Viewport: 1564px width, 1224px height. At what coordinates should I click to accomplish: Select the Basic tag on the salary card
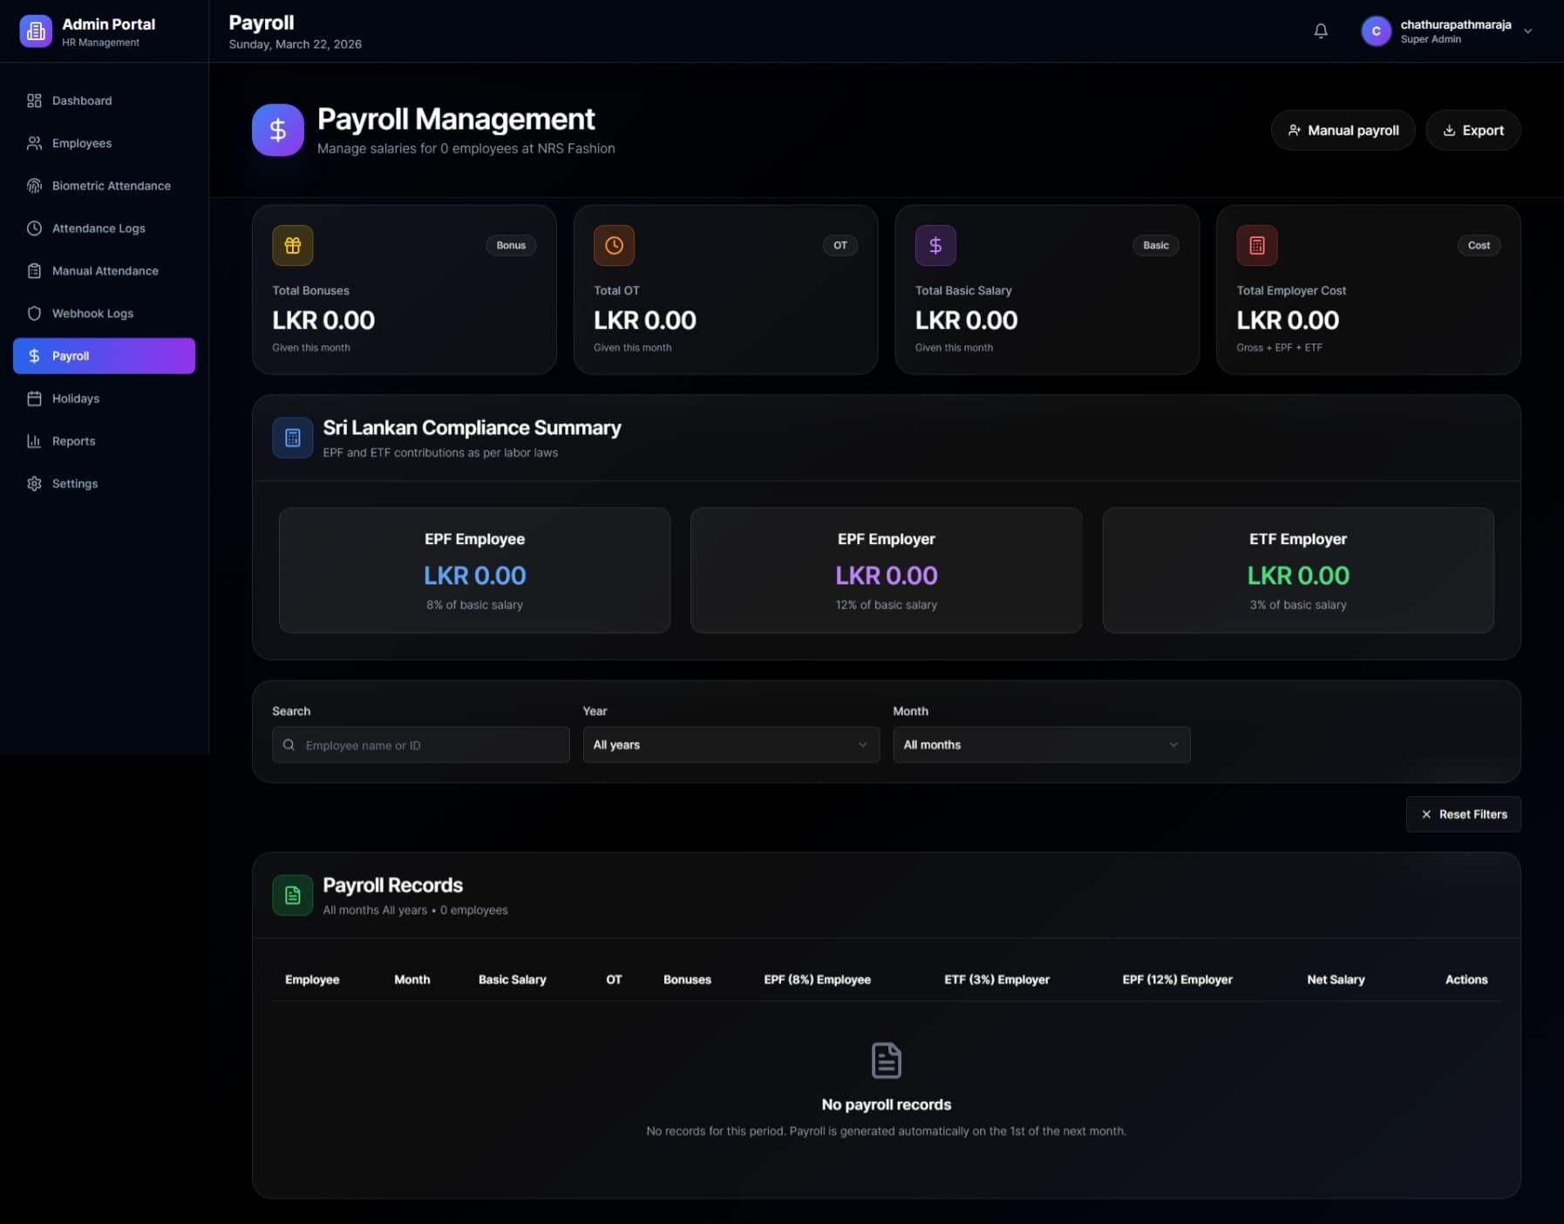click(x=1155, y=245)
